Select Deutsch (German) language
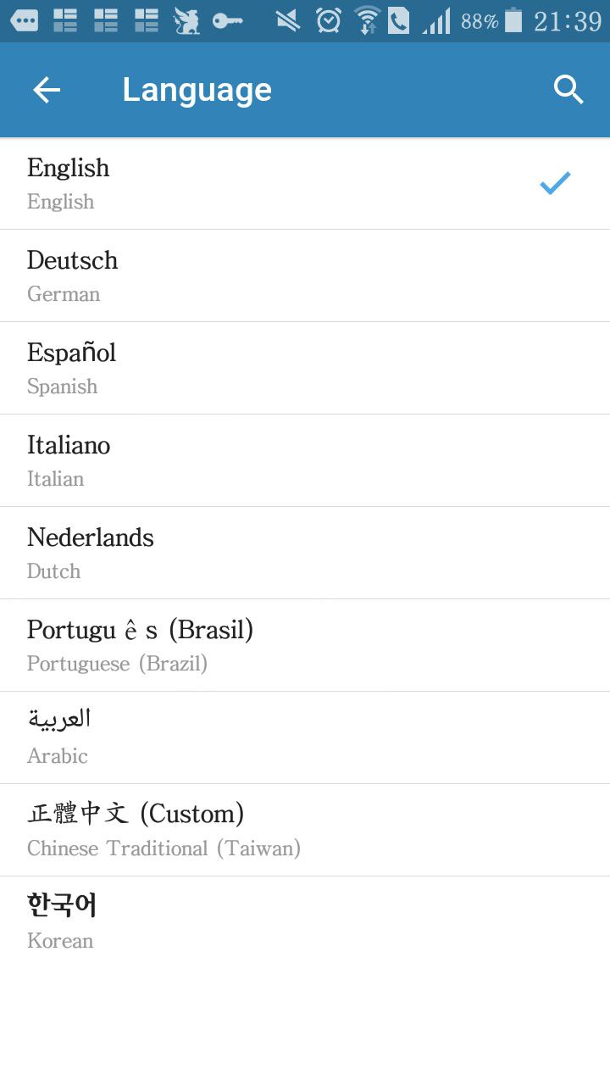 pyautogui.click(x=254, y=275)
